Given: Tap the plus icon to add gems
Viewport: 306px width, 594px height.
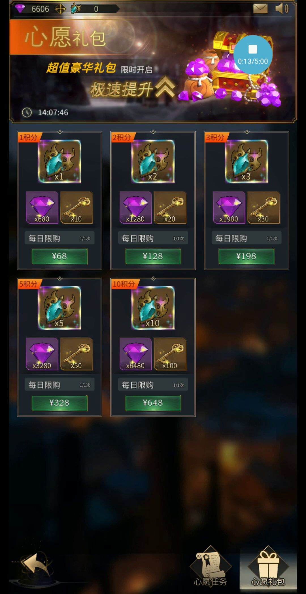Looking at the screenshot, I should [60, 9].
